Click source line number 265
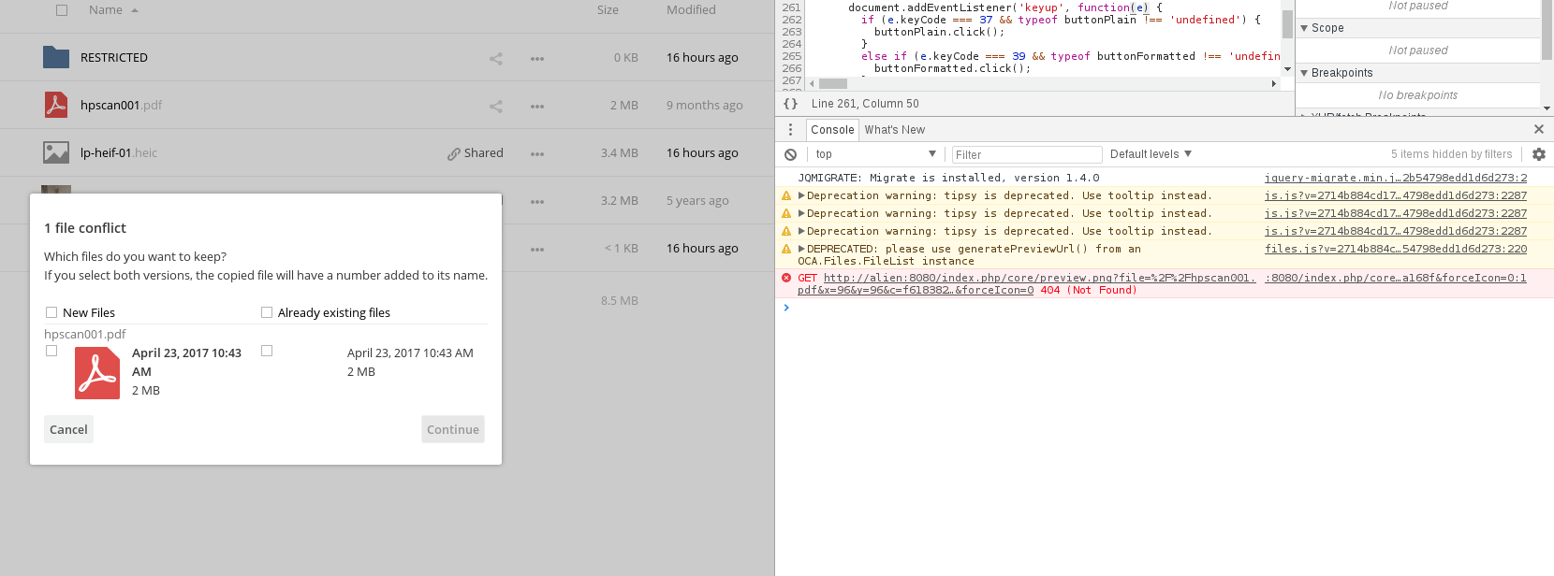Screen dimensions: 1554x576 click(x=792, y=56)
